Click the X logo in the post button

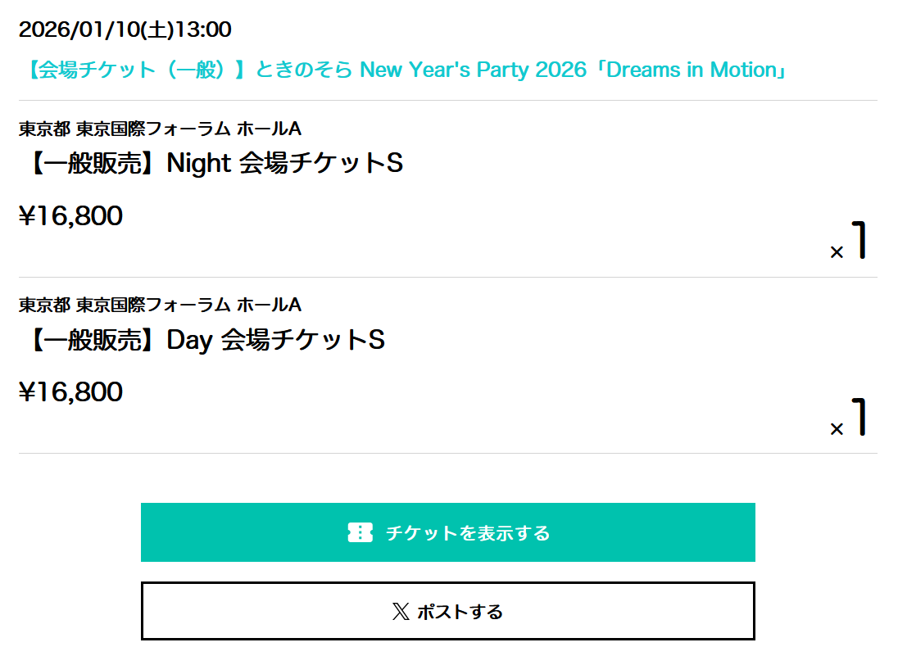point(401,612)
